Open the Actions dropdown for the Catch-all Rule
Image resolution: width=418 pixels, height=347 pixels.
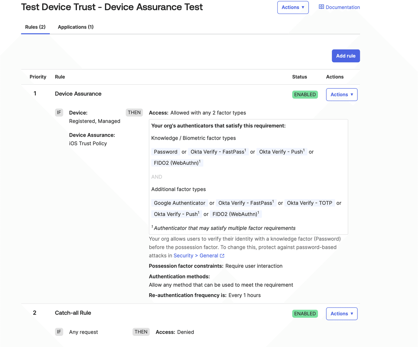(x=342, y=314)
